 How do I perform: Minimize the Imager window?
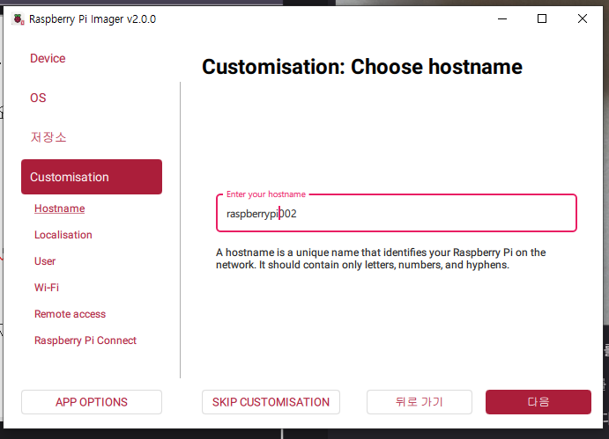[502, 18]
